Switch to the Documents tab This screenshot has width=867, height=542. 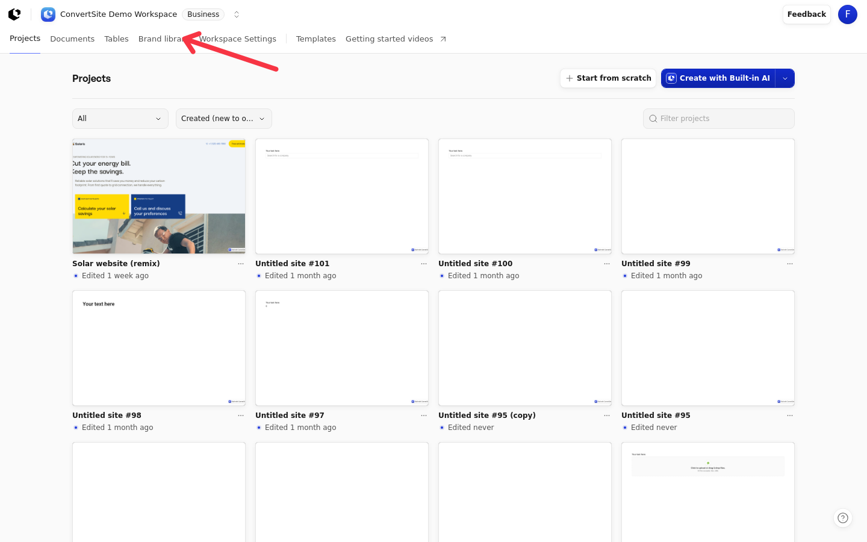pos(72,39)
